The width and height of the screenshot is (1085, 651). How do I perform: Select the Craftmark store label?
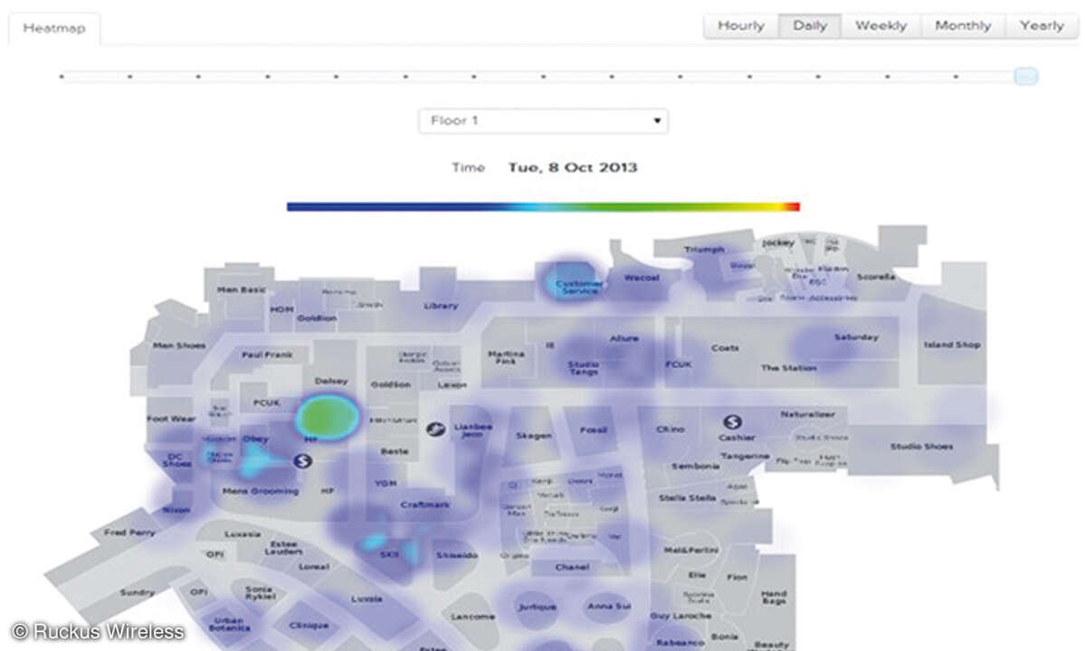pos(425,505)
